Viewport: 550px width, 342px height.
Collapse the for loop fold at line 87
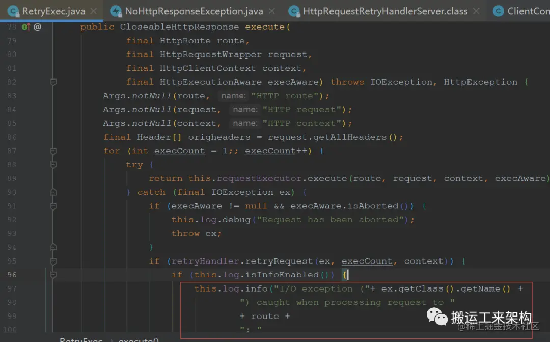point(53,151)
